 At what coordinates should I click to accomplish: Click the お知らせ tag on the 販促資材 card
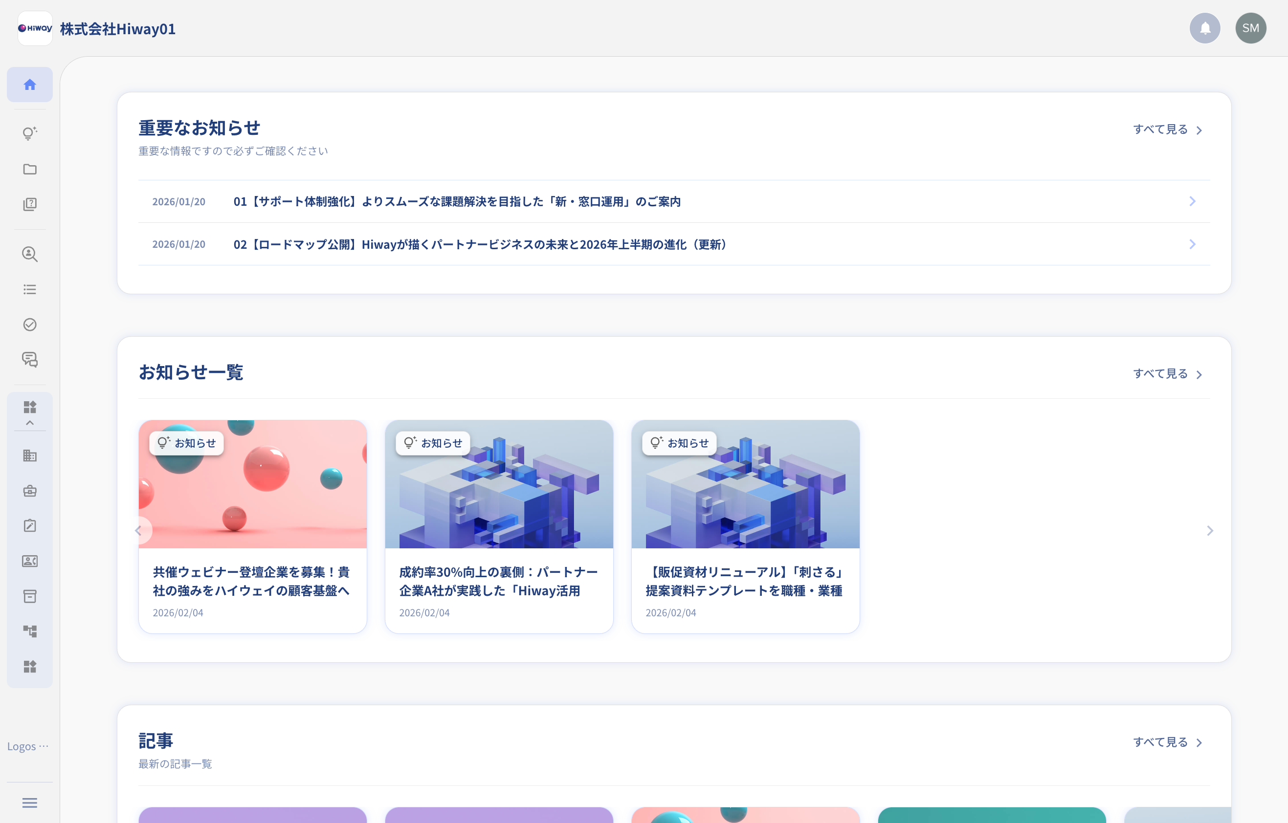click(x=679, y=443)
